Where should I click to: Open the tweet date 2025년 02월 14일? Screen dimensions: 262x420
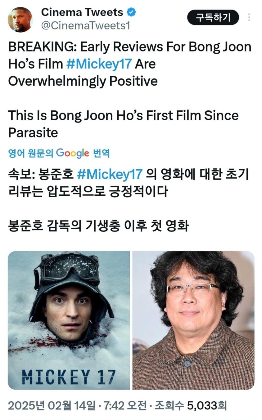tap(52, 406)
